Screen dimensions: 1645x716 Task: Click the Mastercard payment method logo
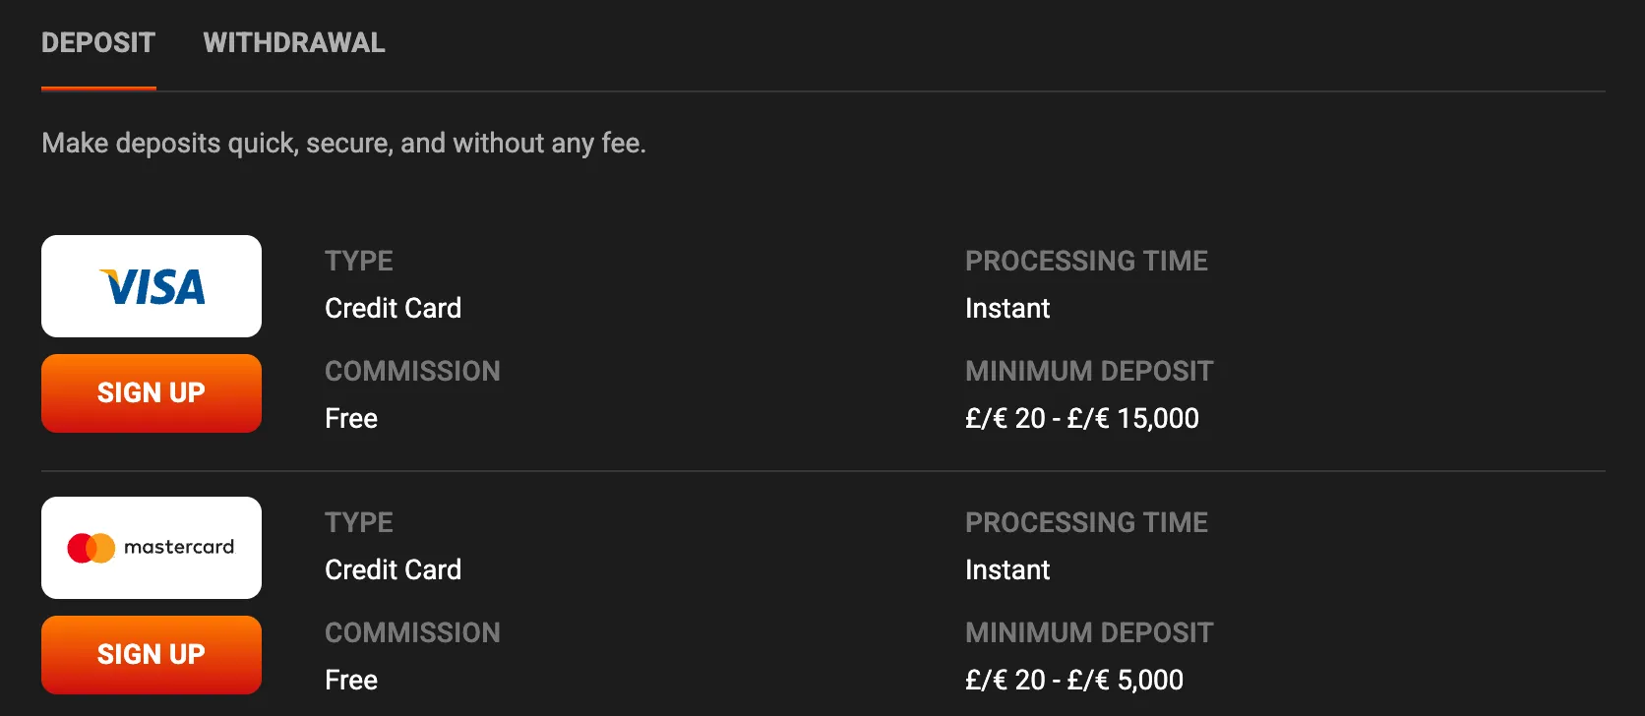click(x=151, y=548)
